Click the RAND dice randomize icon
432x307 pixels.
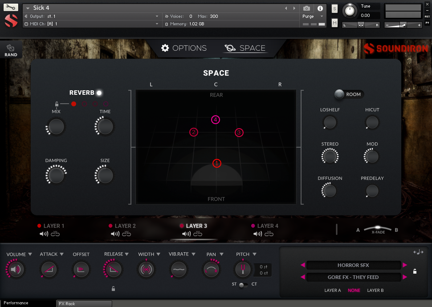(x=11, y=48)
